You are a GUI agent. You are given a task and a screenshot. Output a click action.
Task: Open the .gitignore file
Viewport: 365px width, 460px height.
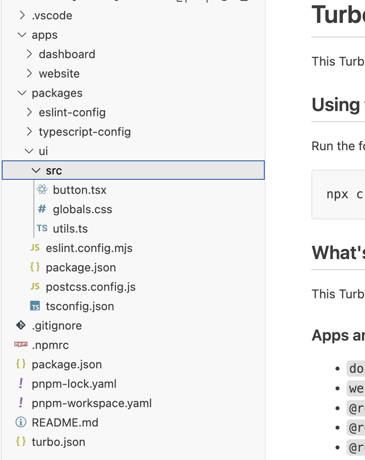[57, 326]
